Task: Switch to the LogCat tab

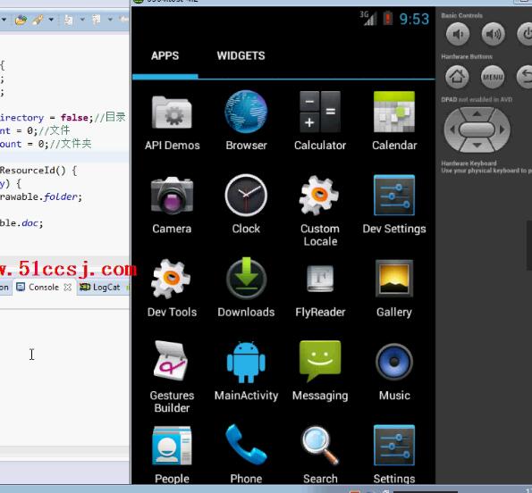Action: pos(100,288)
